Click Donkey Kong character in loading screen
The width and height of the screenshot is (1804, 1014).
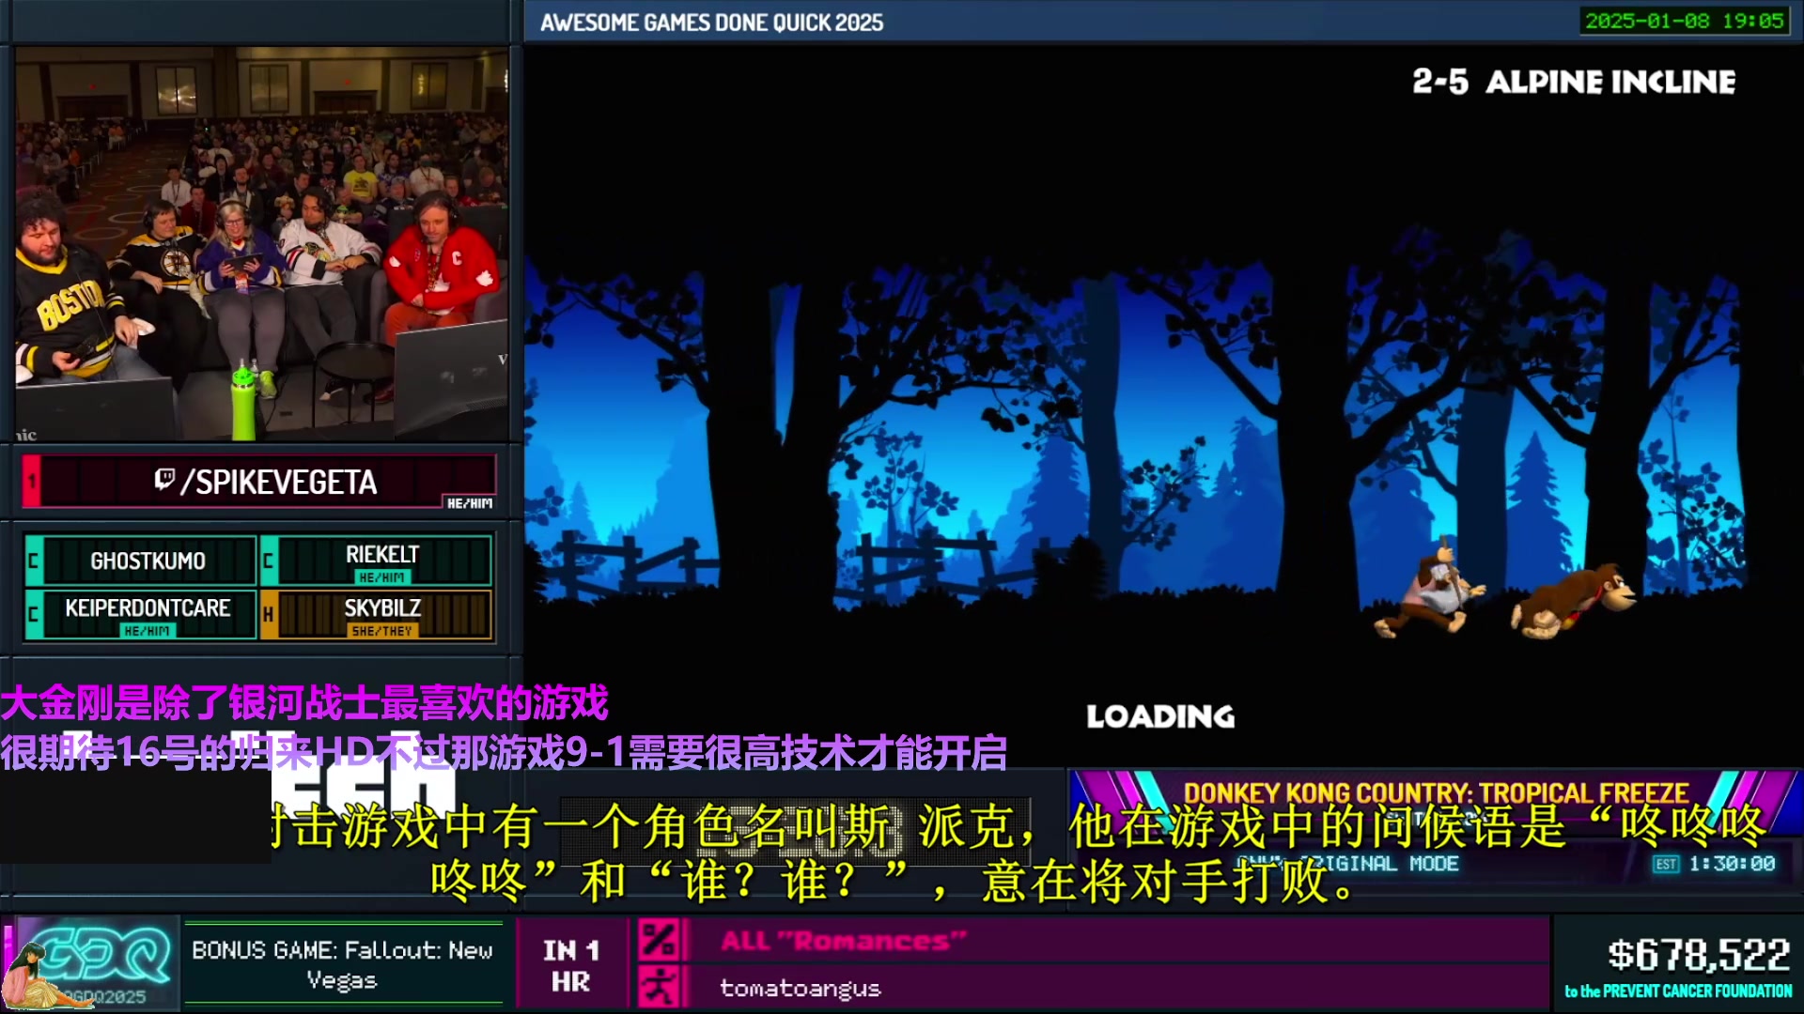[x=1574, y=601]
